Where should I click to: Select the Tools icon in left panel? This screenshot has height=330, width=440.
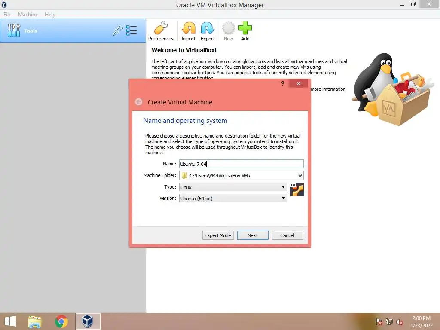tap(14, 31)
